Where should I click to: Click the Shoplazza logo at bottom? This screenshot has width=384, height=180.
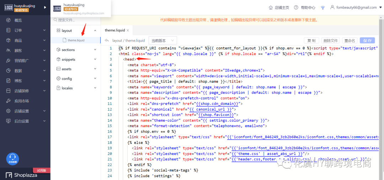click(x=22, y=175)
